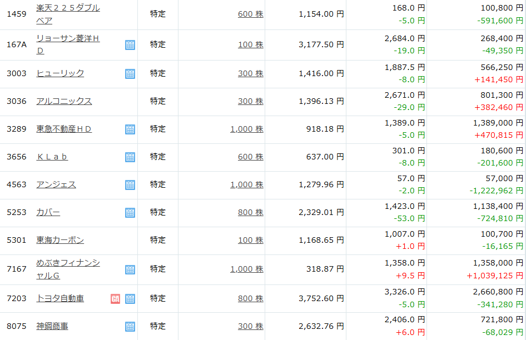Viewport: 526px width, 340px height.
Task: Click the 東海カーボン stock name
Action: [x=60, y=240]
